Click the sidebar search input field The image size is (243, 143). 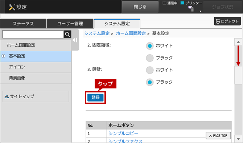[x=33, y=34]
